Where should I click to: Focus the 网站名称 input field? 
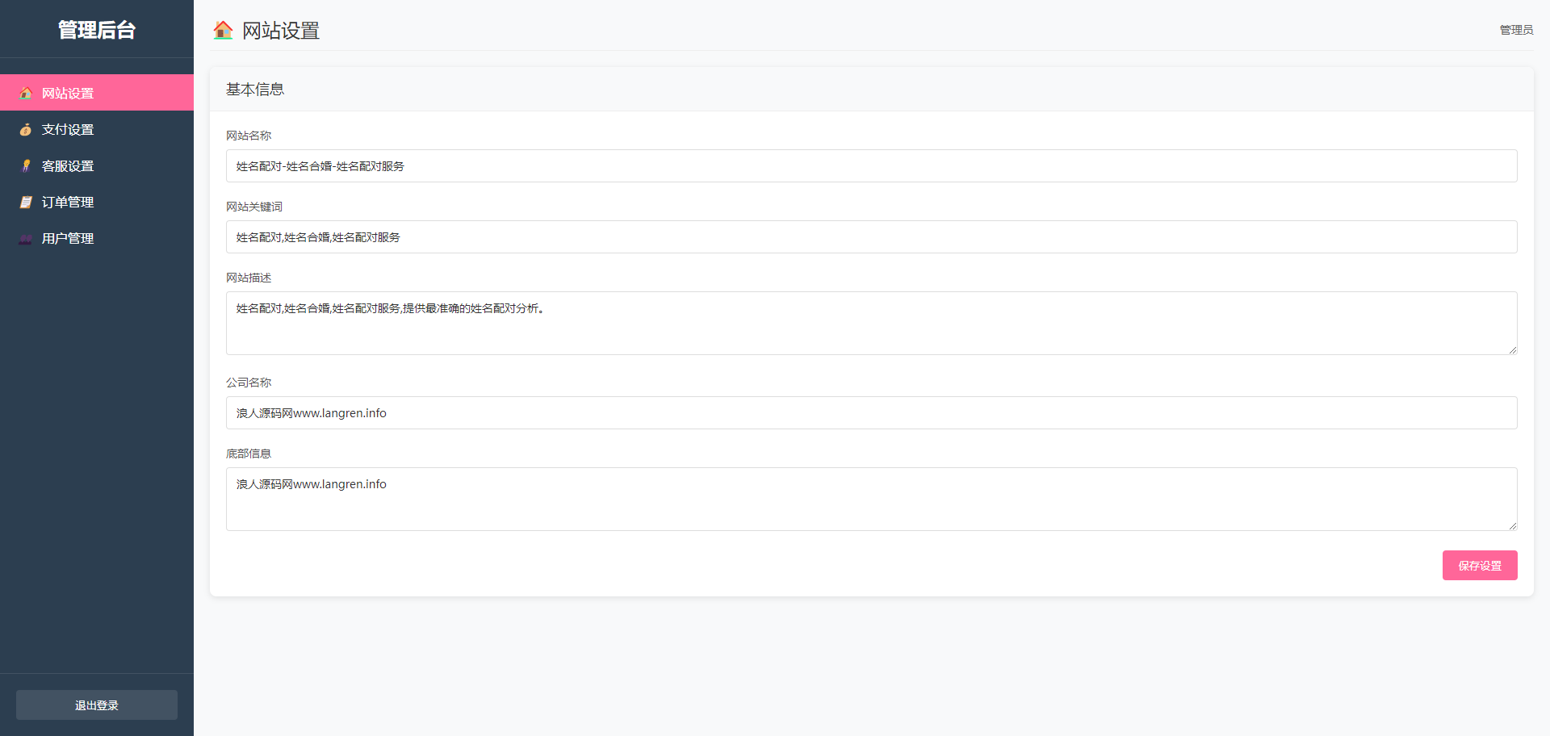pos(872,165)
